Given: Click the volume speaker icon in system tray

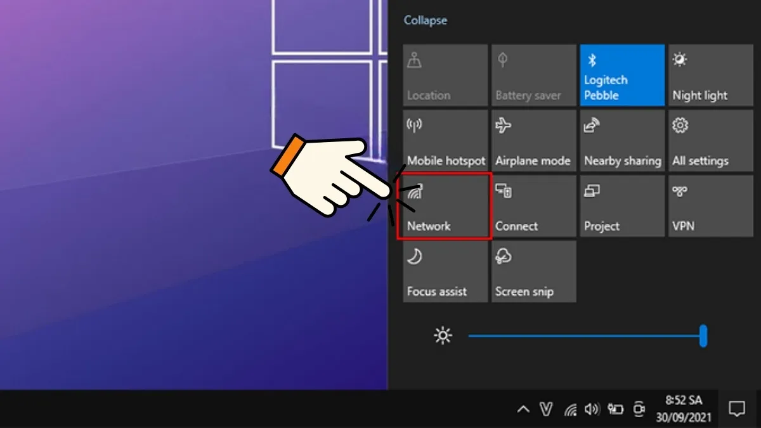Looking at the screenshot, I should [593, 409].
